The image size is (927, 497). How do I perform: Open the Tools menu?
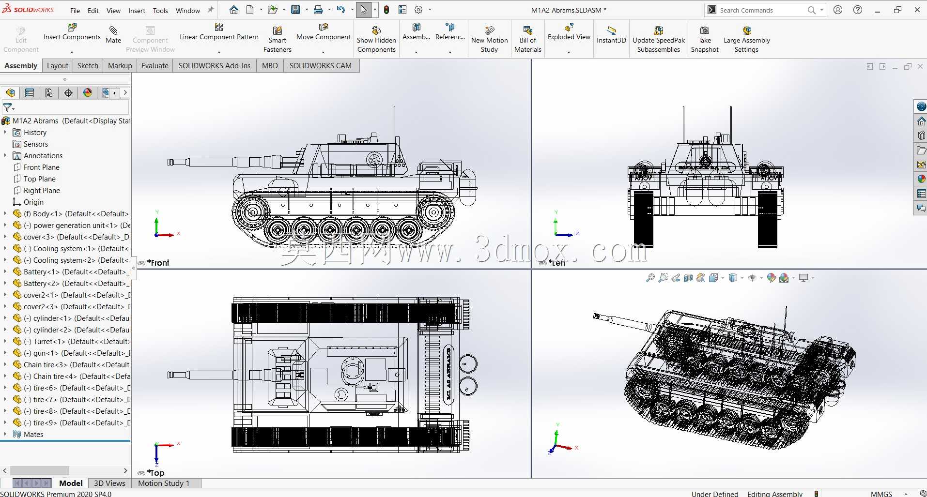pyautogui.click(x=160, y=11)
